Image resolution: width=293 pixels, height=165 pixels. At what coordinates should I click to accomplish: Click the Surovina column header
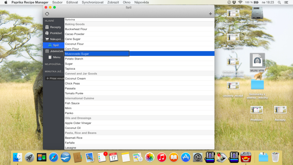click(x=97, y=19)
